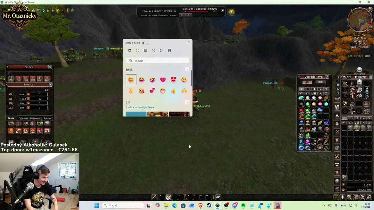The height and width of the screenshot is (210, 374).
Task: Select the highlighted chest in the Inventory
Action: pyautogui.click(x=357, y=127)
